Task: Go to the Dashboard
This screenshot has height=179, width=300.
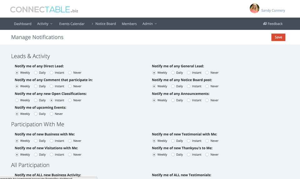Action: coord(22,24)
